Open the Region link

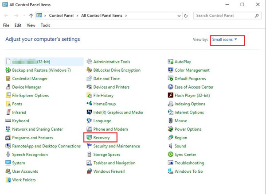pyautogui.click(x=181, y=138)
